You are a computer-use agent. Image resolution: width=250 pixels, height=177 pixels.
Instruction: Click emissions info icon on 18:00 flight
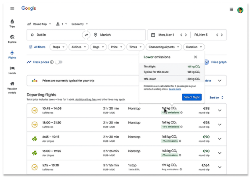(x=181, y=127)
